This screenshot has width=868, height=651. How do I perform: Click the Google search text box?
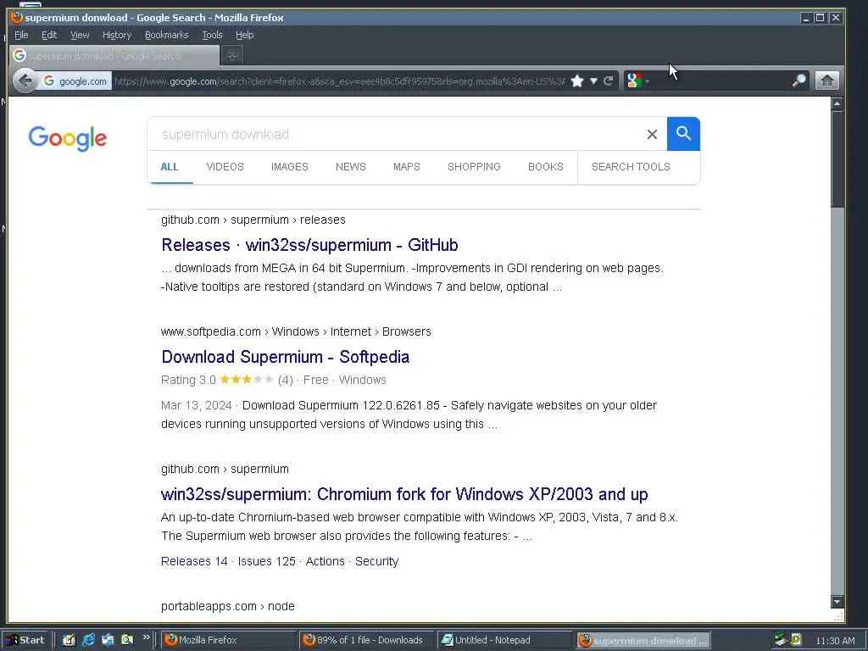click(x=398, y=134)
